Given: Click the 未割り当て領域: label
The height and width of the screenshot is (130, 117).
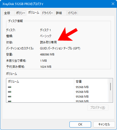Looking at the screenshot, I should point(16,61).
